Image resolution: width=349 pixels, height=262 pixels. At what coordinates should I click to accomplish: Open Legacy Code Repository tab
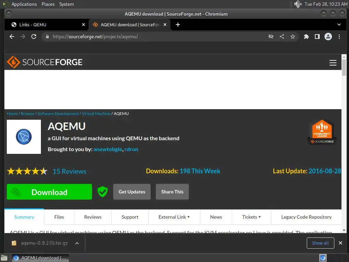[306, 217]
